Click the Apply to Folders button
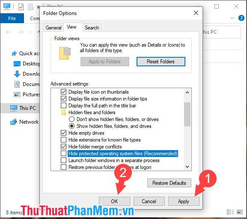Viewport: 247px width, 219px height. (x=104, y=62)
